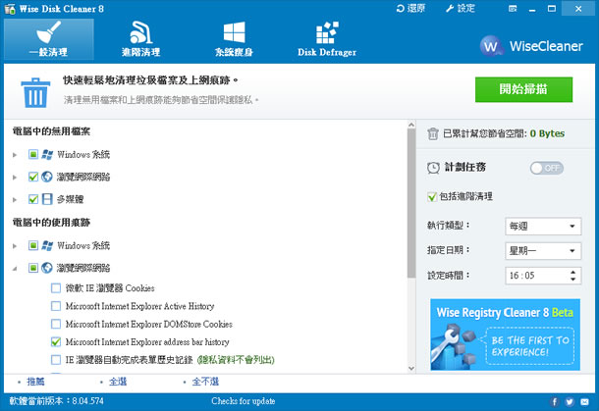Open the Disk Defrager icon
599x411 pixels.
[327, 32]
